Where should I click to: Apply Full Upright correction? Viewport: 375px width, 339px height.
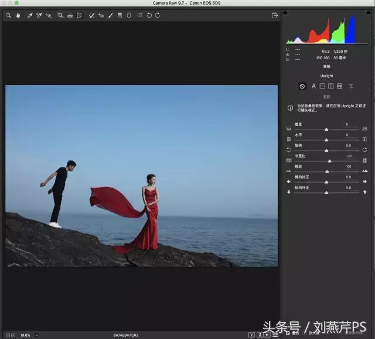pyautogui.click(x=340, y=86)
